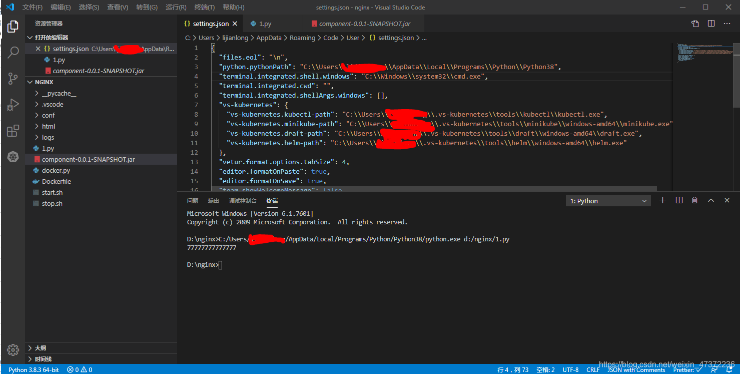Close the terminal panel
The height and width of the screenshot is (374, 740).
pyautogui.click(x=727, y=200)
